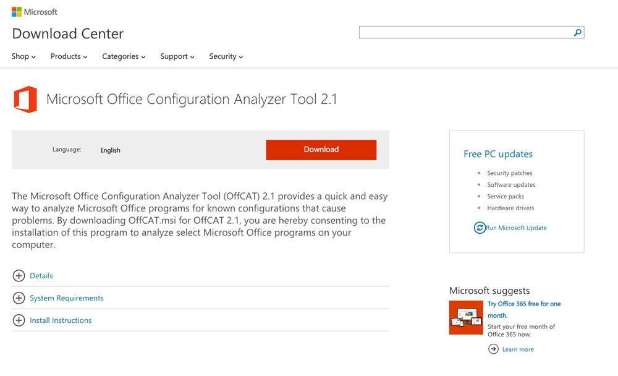
Task: Open the Products dropdown menu
Action: tap(69, 56)
